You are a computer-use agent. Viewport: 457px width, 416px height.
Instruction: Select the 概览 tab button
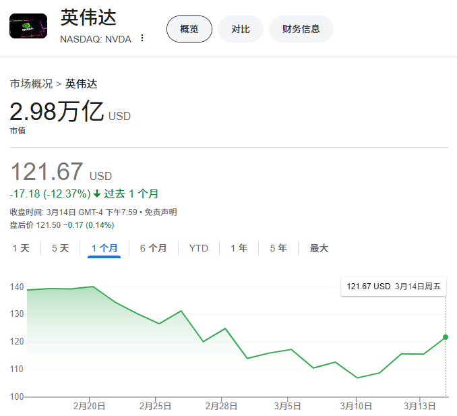tap(189, 29)
